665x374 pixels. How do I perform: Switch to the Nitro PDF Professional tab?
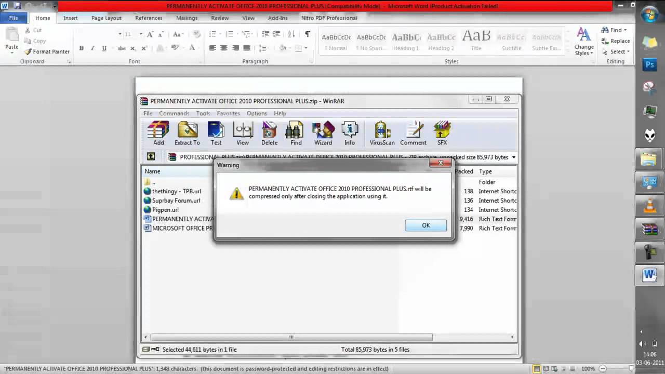[329, 18]
